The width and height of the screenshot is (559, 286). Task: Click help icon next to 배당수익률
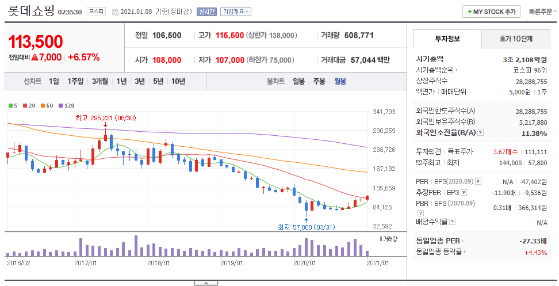452,222
